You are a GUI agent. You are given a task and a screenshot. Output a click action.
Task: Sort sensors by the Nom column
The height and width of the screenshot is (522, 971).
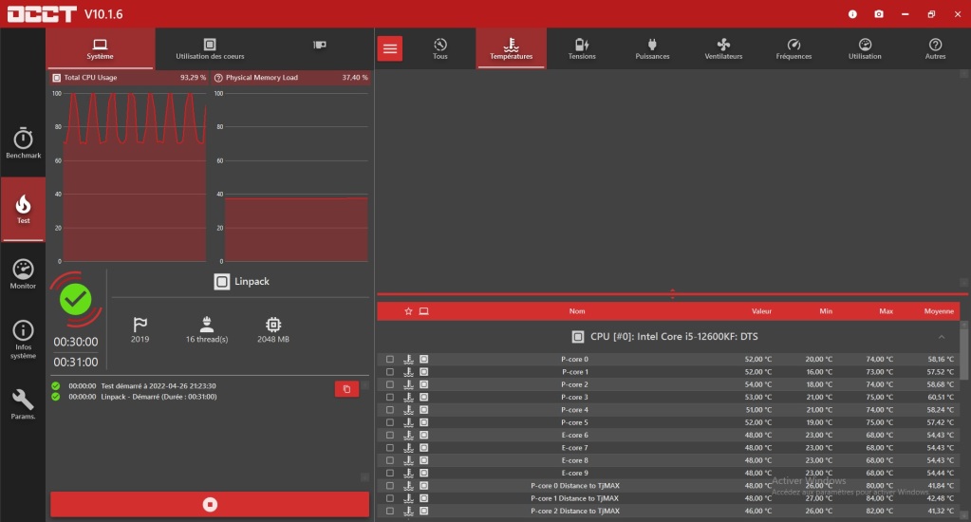(x=576, y=311)
